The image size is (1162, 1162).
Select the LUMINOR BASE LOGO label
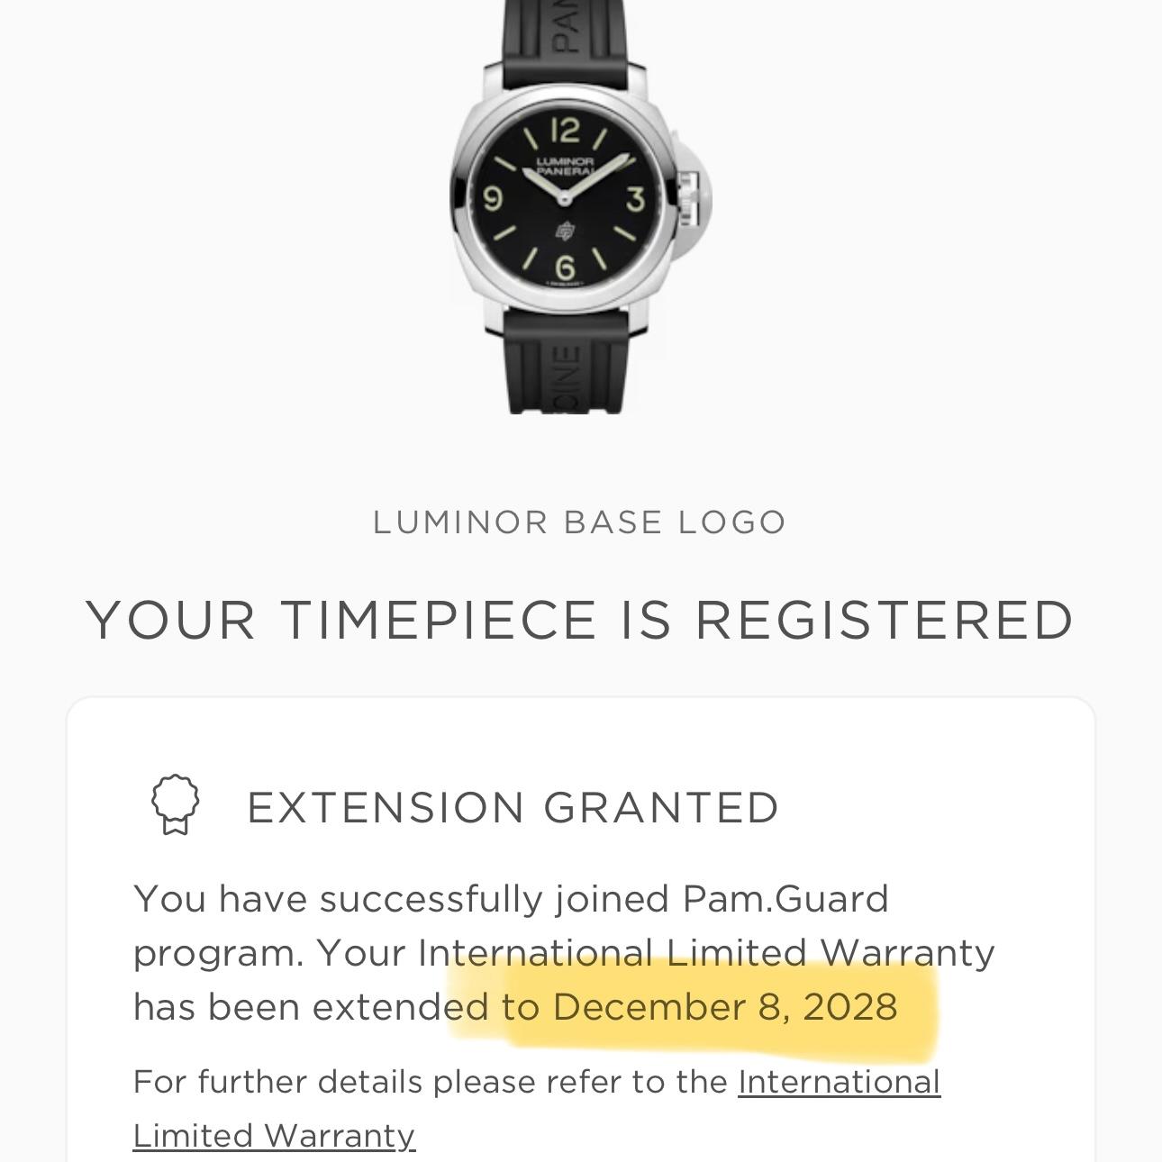click(580, 521)
